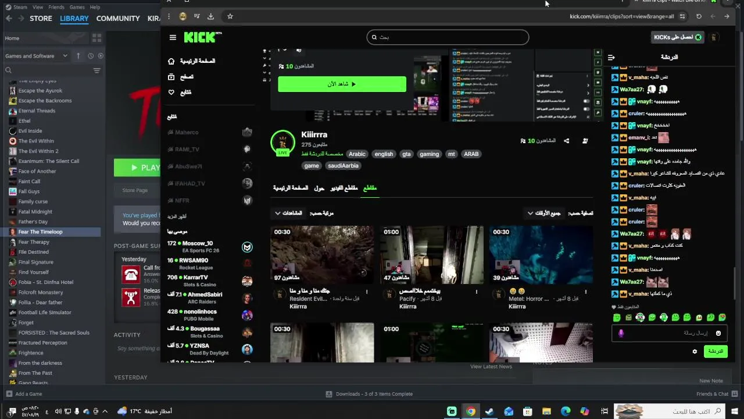The image size is (744, 419).
Task: Open the all-time filter dropdown
Action: [545, 213]
